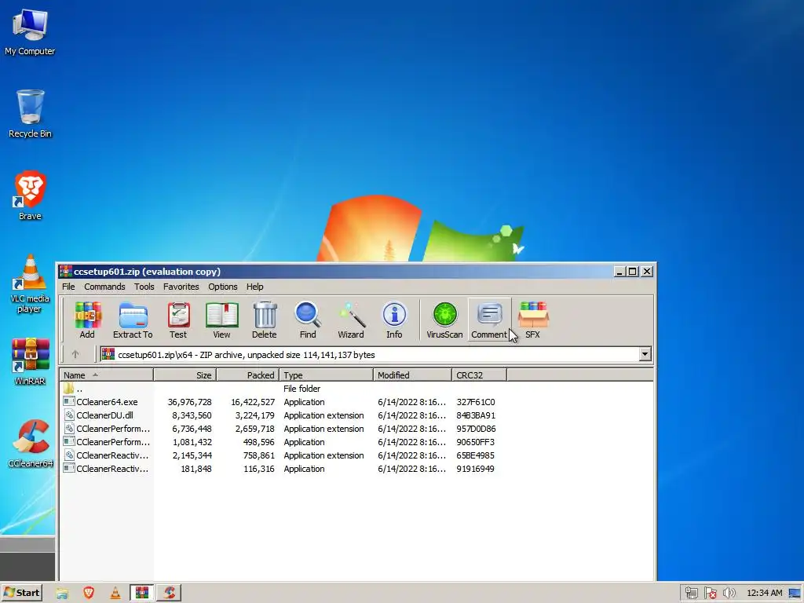
Task: Click the Show desktop button on taskbar
Action: click(795, 594)
